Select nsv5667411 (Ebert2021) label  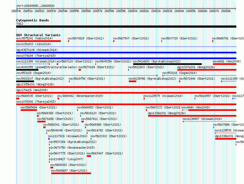coord(99,119)
